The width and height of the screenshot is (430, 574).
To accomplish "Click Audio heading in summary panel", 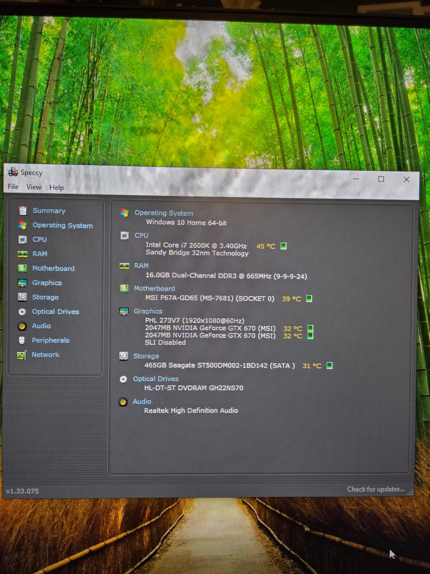I will [x=142, y=401].
